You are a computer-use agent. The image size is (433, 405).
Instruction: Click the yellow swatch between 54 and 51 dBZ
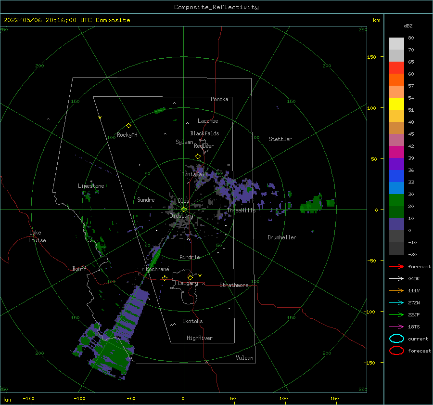pyautogui.click(x=396, y=104)
